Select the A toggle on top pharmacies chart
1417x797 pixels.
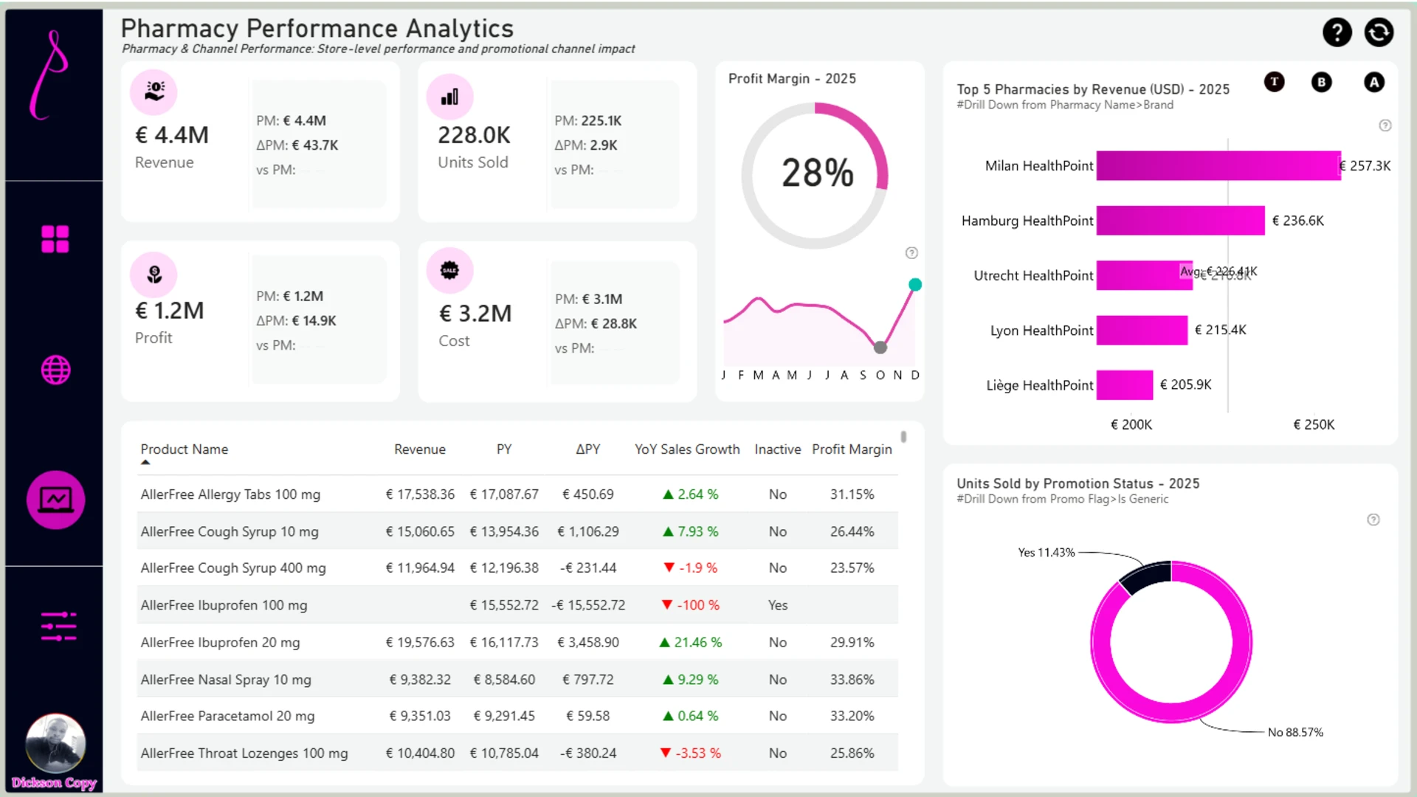click(1374, 82)
